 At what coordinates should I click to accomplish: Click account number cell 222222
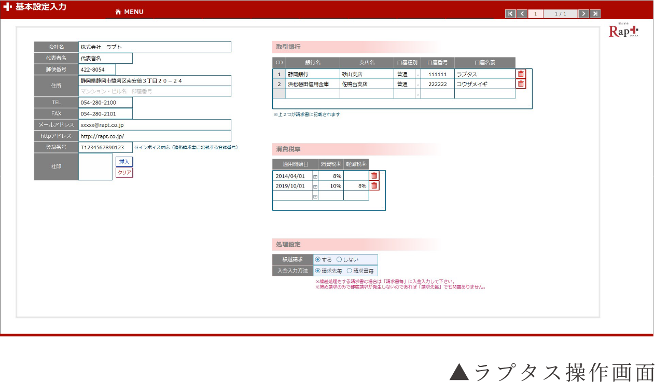coord(438,84)
